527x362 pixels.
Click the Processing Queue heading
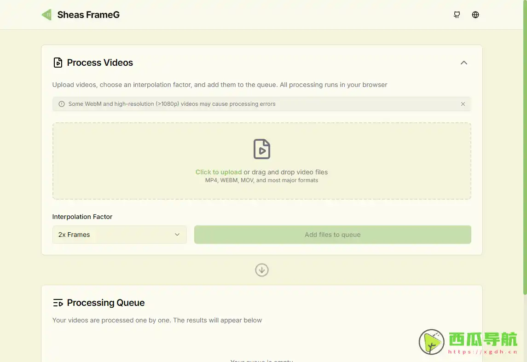tap(106, 303)
